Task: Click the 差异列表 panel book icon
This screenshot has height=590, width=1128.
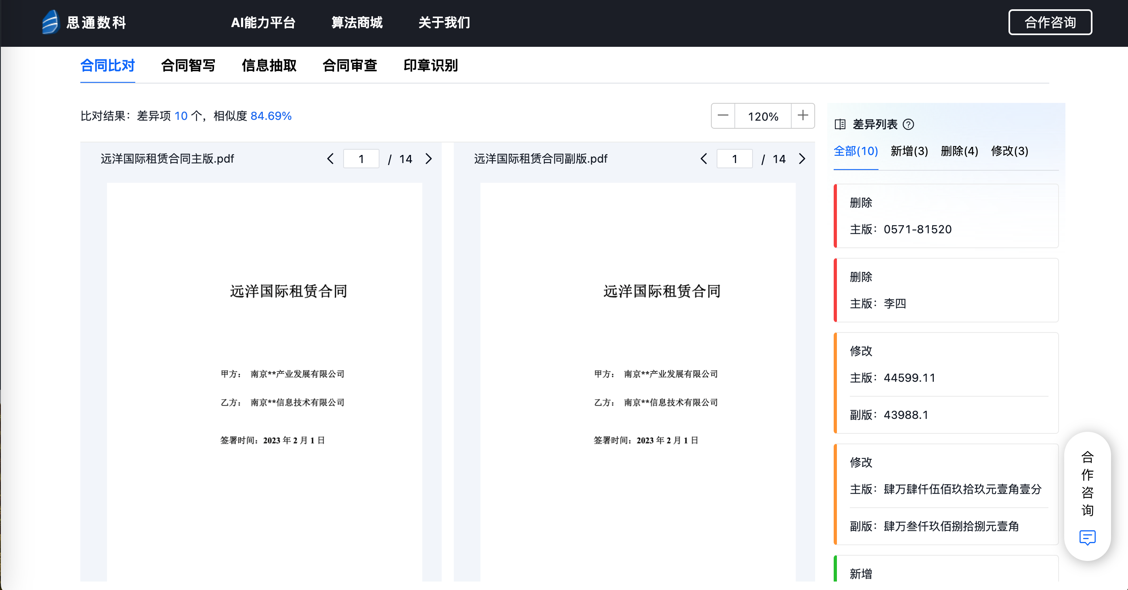Action: tap(840, 125)
